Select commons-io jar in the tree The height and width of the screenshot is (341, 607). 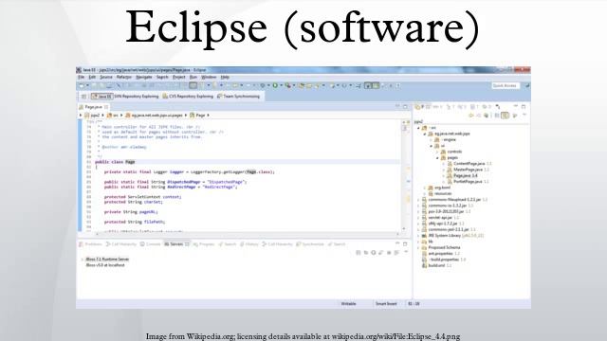(447, 206)
